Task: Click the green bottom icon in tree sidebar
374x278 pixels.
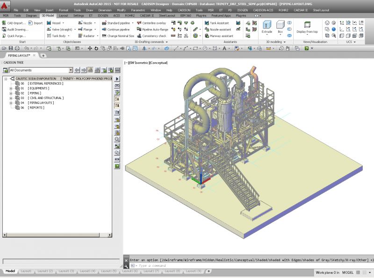Action: tap(117, 166)
